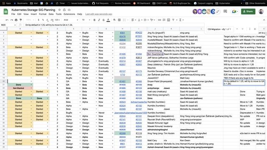This screenshot has height=150, width=267.
Task: Click the formula bar text
Action: point(49,25)
